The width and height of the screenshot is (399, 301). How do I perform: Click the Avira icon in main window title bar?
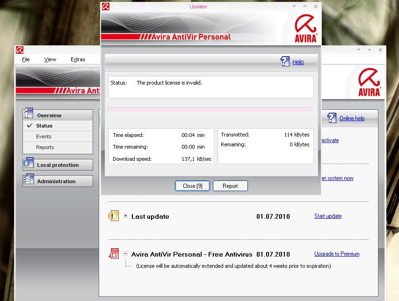pos(19,50)
